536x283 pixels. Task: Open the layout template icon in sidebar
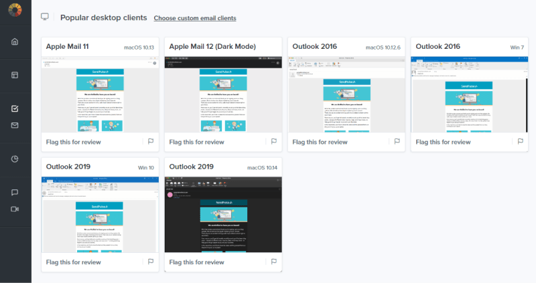click(15, 75)
